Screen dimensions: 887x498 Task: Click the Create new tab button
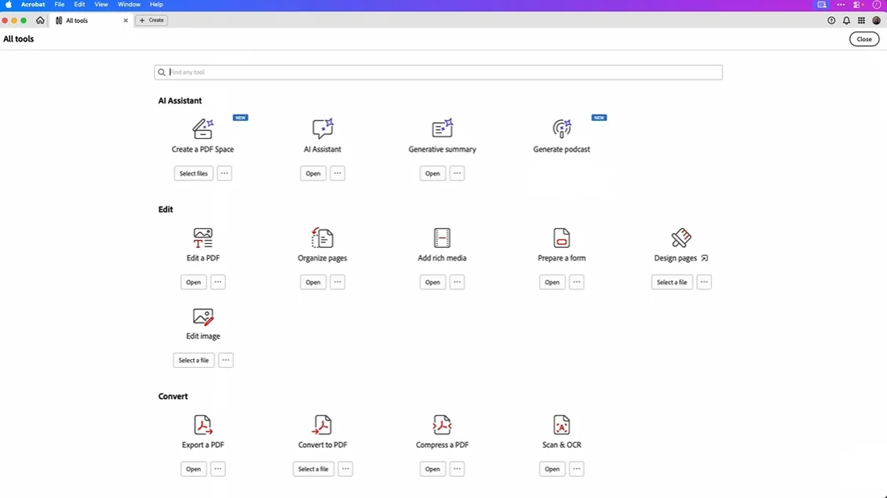(151, 20)
